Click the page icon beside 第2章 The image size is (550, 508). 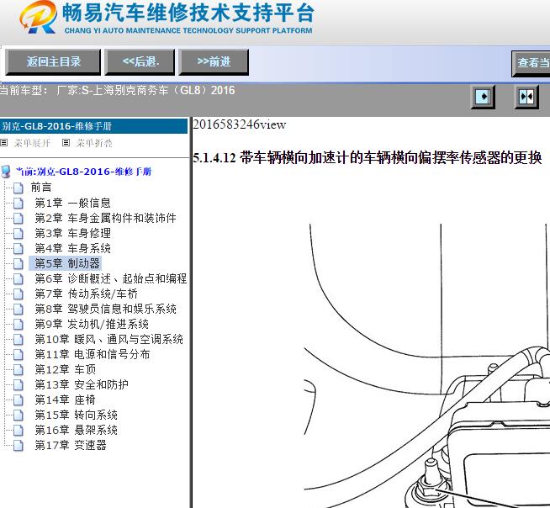click(19, 218)
